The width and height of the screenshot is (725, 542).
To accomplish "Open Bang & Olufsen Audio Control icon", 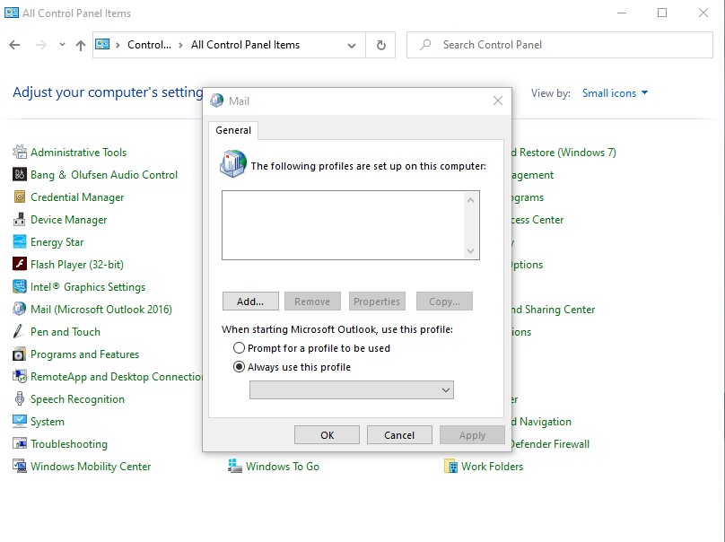I will coord(20,174).
